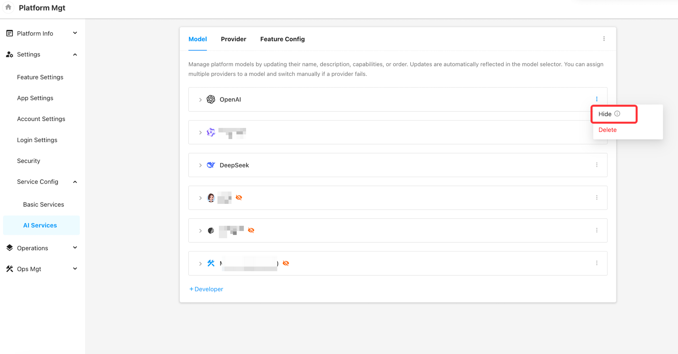Click the +Developer link
Viewport: 678px width, 354px height.
pos(206,289)
